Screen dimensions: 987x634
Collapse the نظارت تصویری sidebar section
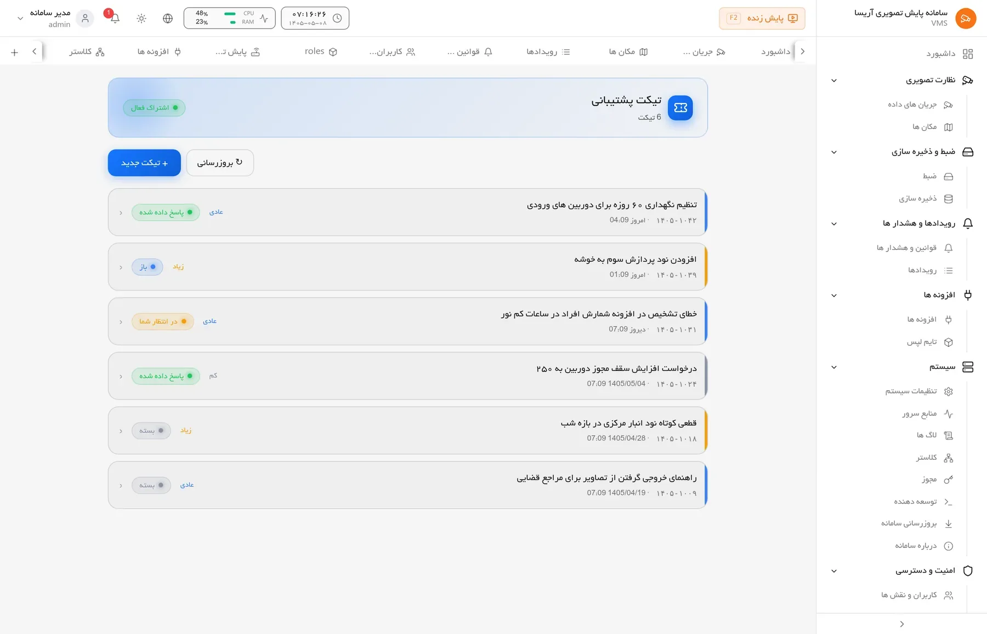tap(834, 81)
